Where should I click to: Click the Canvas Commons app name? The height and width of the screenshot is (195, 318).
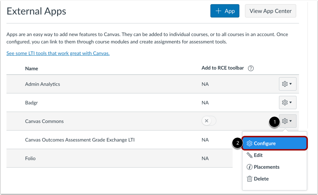click(x=44, y=121)
